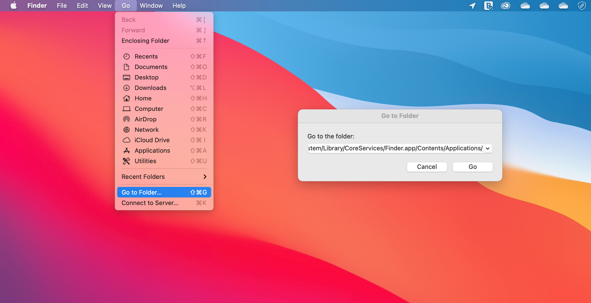Select Home in the Go menu
591x303 pixels.
click(x=143, y=98)
